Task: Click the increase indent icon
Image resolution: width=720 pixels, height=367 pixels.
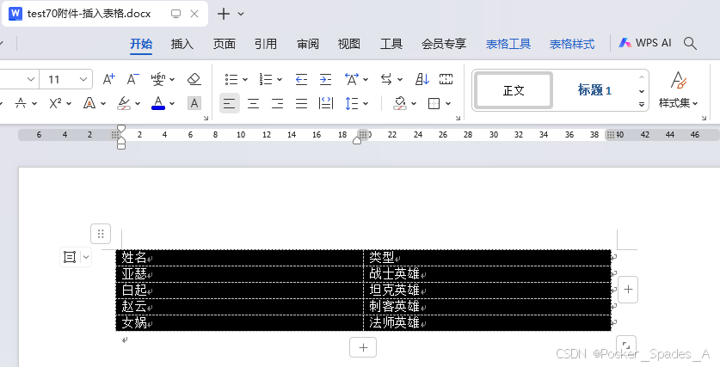Action: tap(325, 79)
